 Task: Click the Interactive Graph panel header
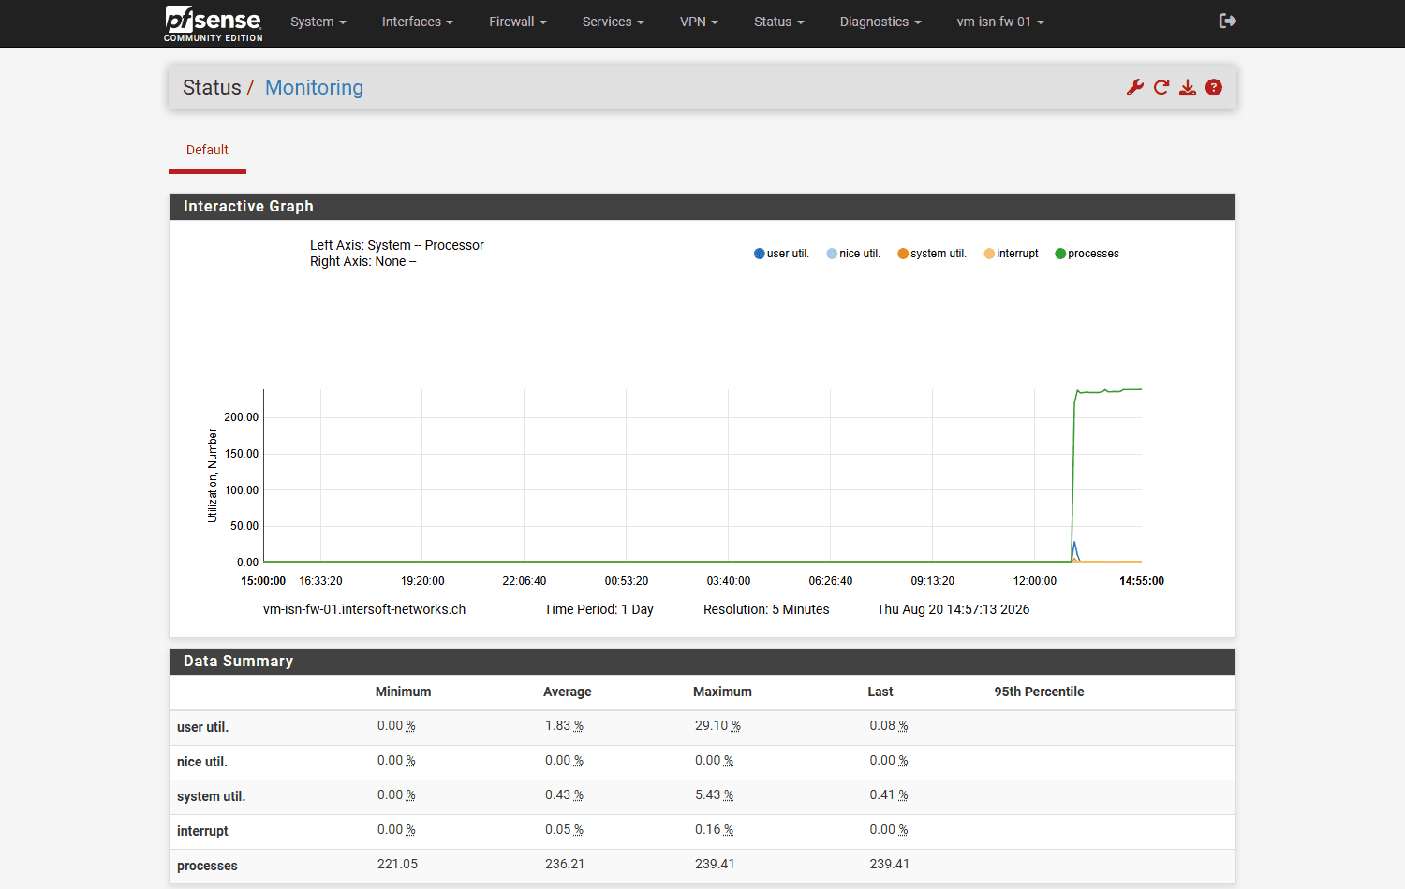tap(702, 207)
